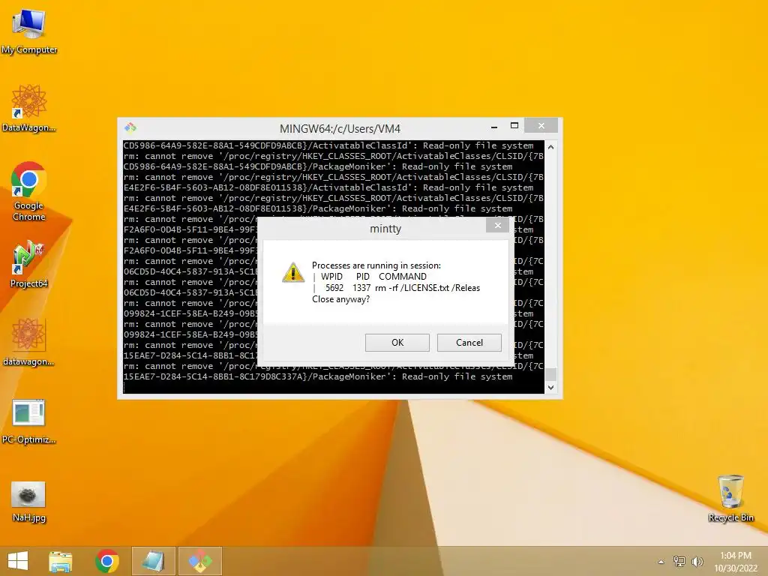Click MINGW64:/c/Users/VM4 title bar text
Screen dimensions: 768x576
click(340, 129)
